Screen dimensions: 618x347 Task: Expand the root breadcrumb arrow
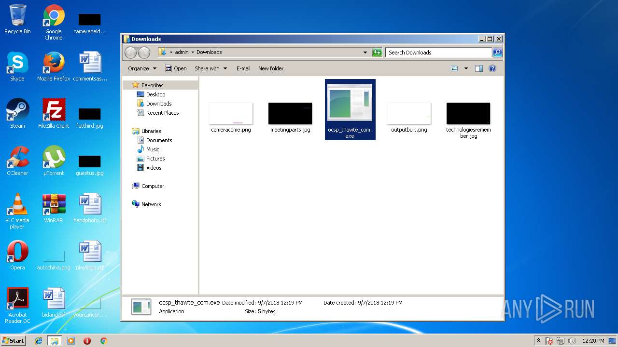pyautogui.click(x=171, y=52)
